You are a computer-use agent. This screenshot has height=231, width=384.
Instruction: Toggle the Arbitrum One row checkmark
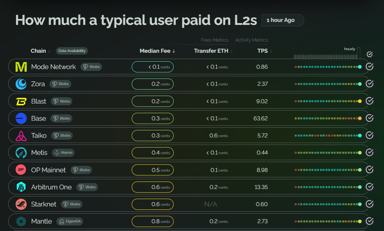[370, 187]
